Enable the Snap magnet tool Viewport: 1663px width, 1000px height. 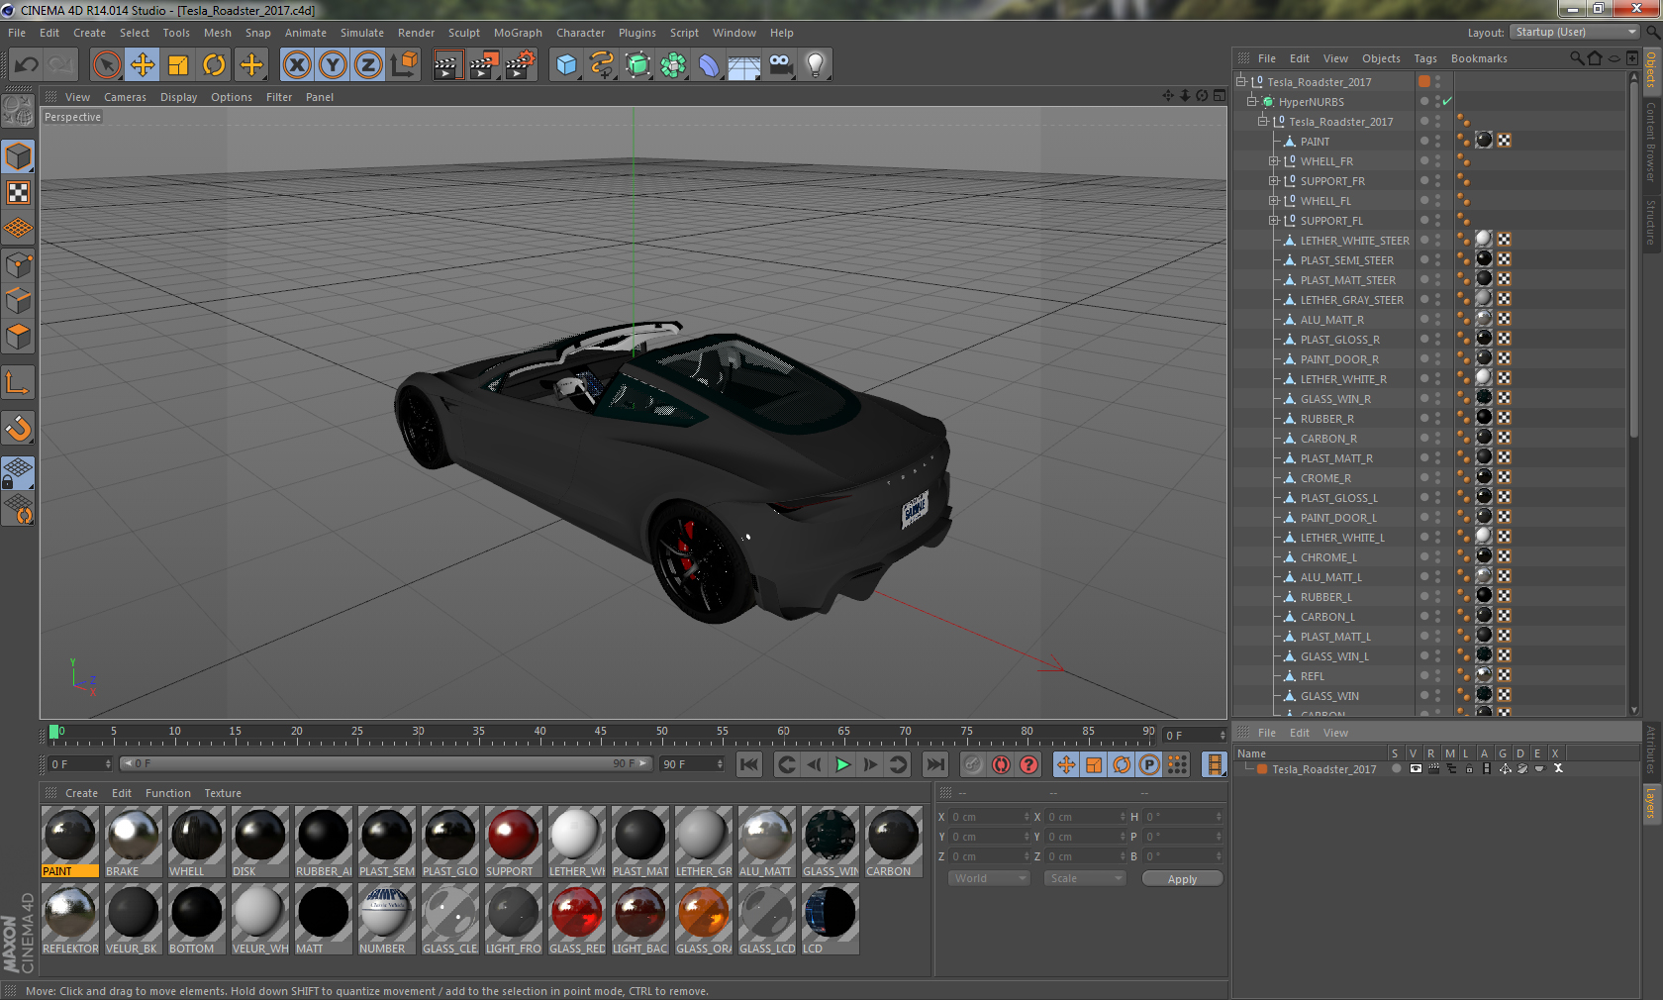(18, 428)
